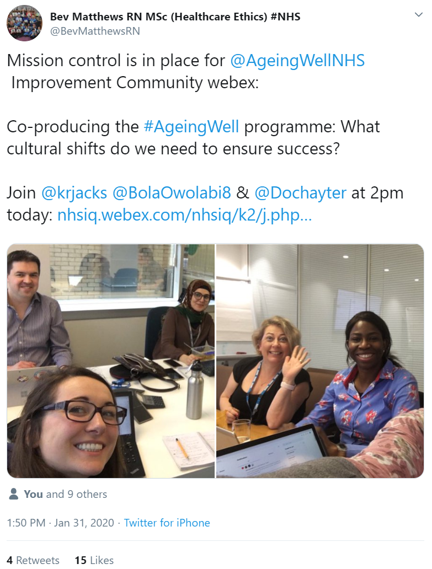View the 4 Retweets list
432x569 pixels.
(33, 560)
